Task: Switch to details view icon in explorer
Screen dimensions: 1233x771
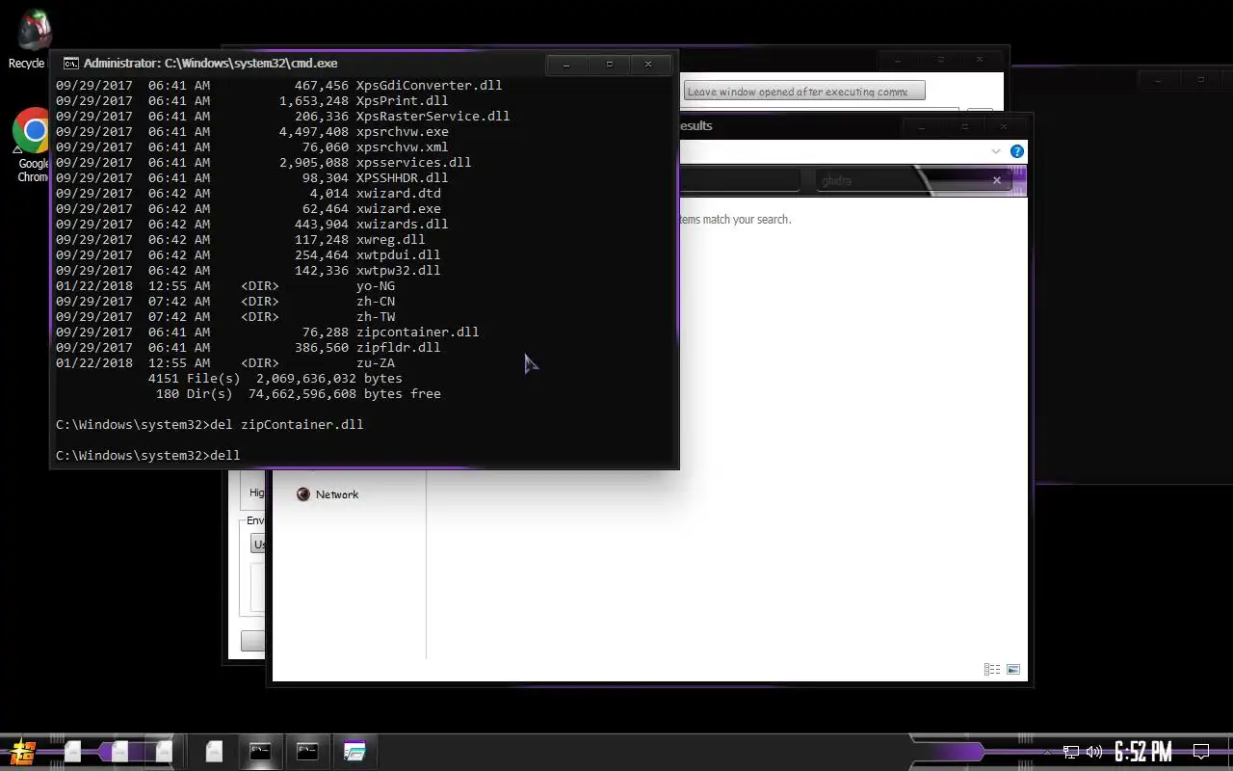Action: [x=992, y=669]
